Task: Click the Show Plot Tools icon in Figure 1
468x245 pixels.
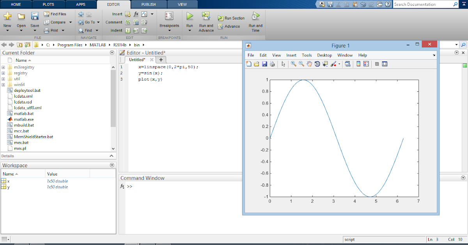Action: 385,64
